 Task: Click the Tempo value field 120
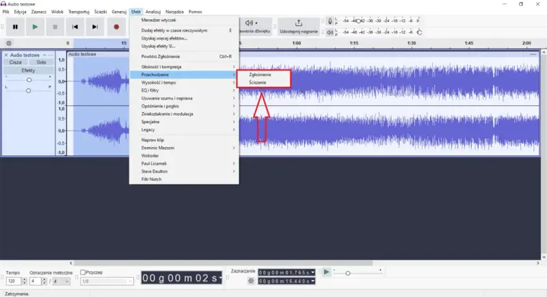pyautogui.click(x=13, y=281)
